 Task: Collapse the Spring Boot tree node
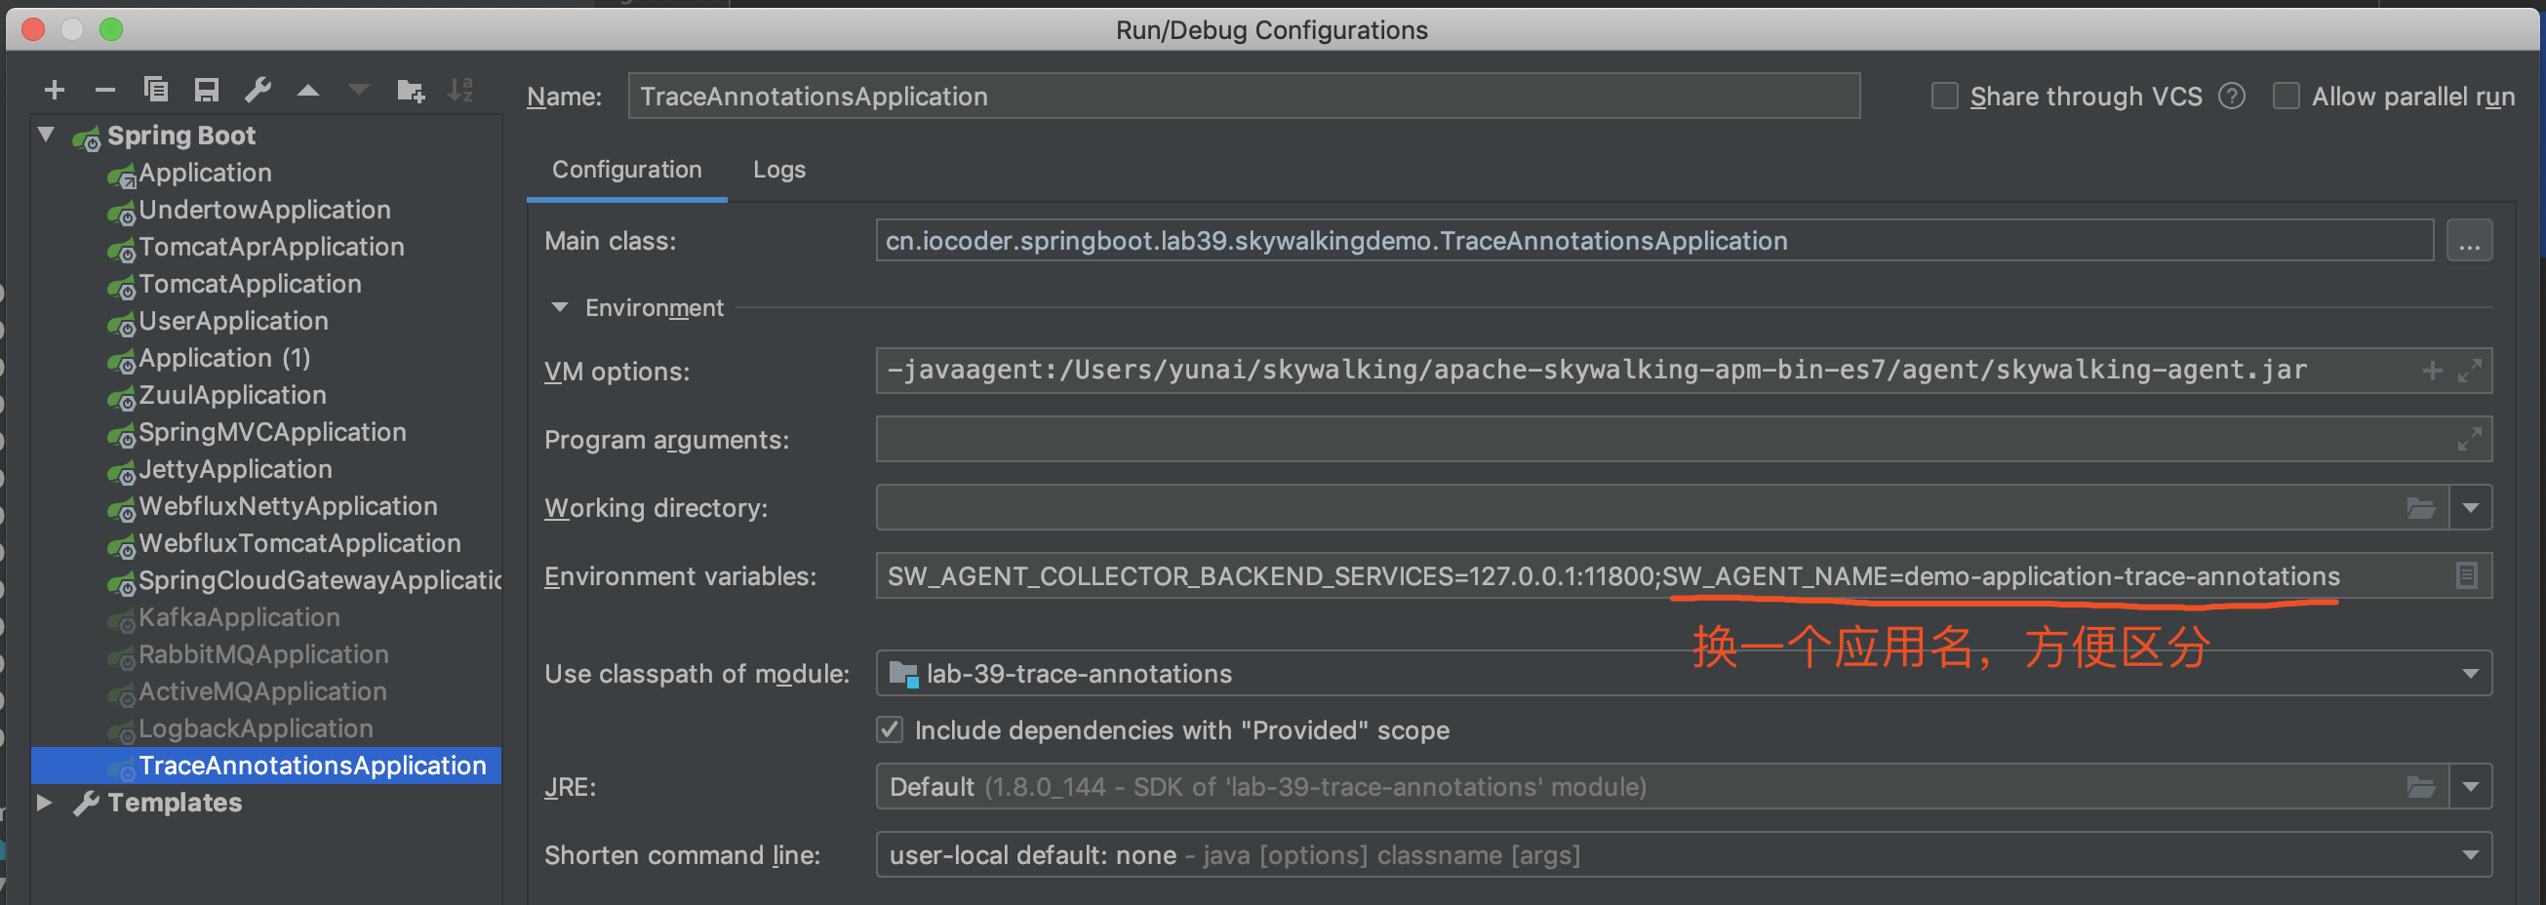click(x=46, y=135)
